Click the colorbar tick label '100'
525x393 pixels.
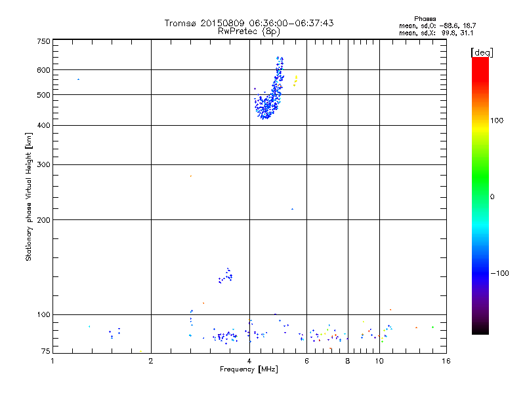(x=497, y=121)
